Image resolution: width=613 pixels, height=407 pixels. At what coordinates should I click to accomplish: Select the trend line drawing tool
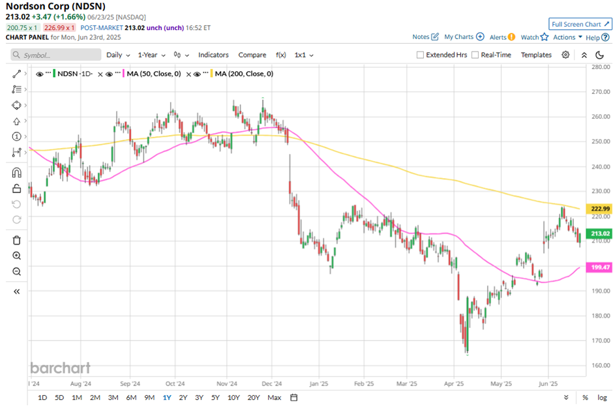tap(16, 74)
